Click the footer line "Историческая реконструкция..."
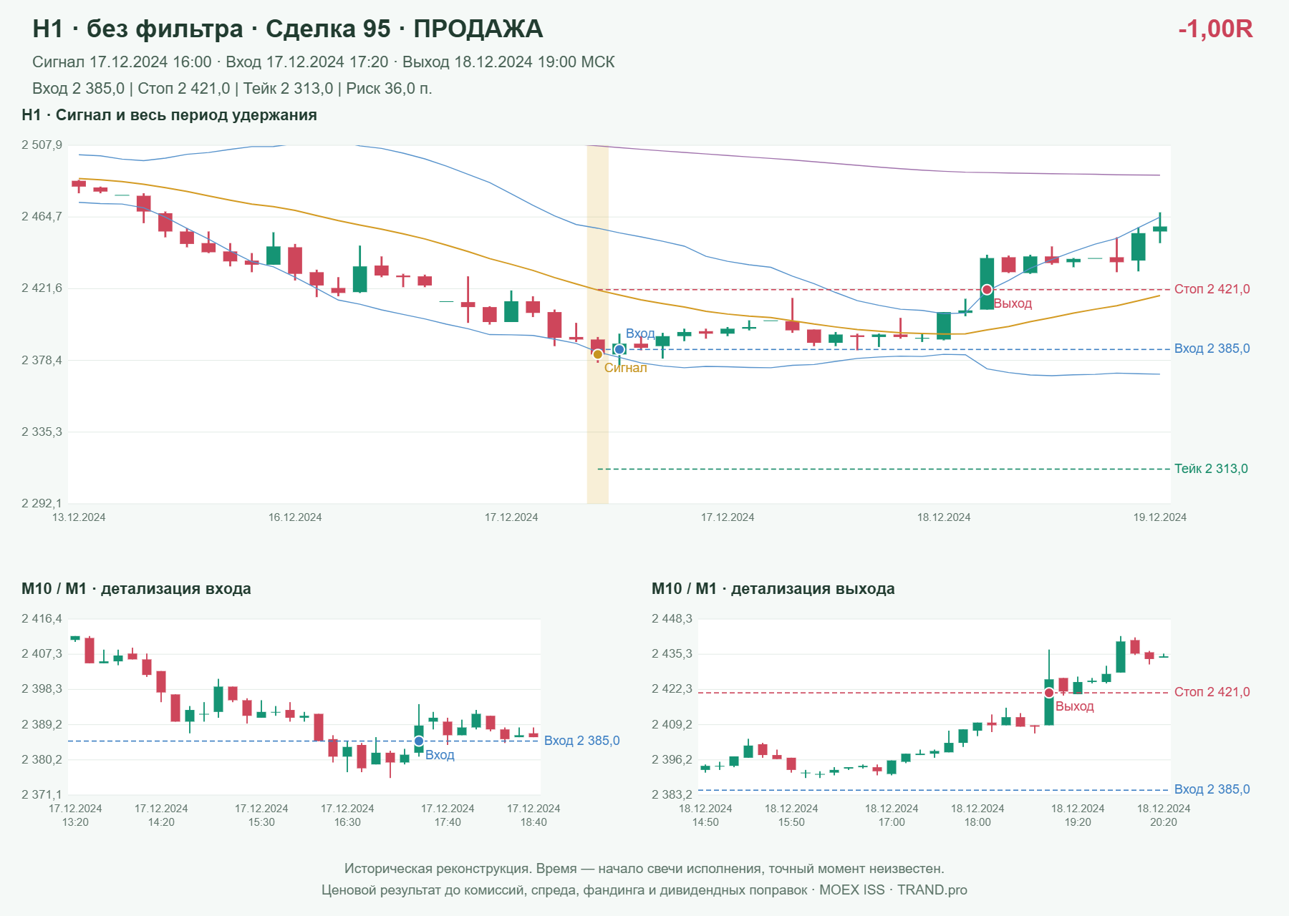The width and height of the screenshot is (1289, 916). point(644,869)
